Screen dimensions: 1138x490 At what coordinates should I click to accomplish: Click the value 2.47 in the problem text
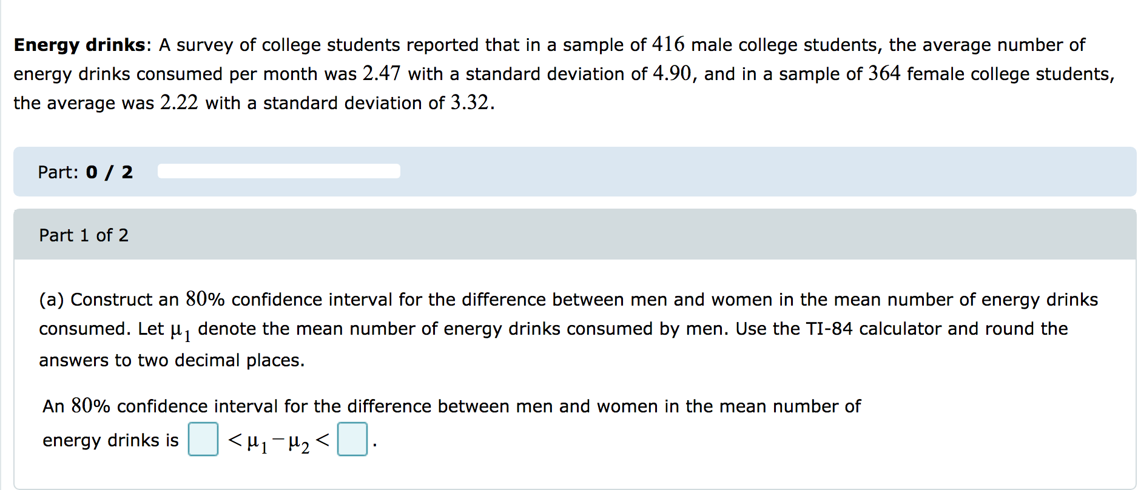pos(381,73)
